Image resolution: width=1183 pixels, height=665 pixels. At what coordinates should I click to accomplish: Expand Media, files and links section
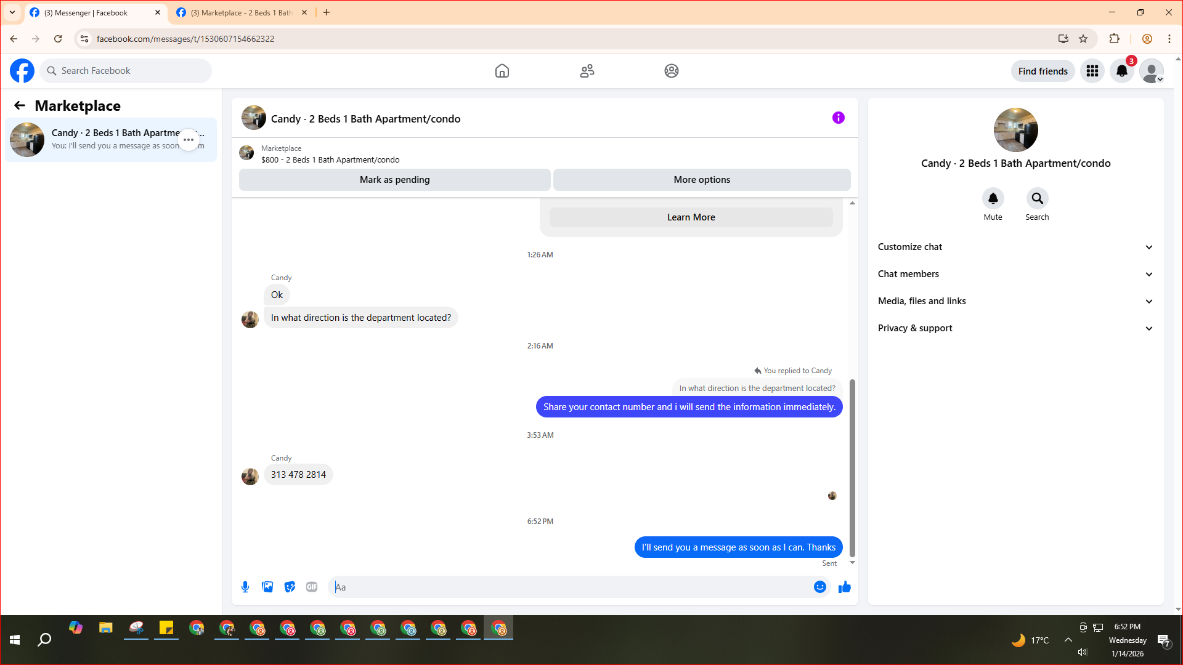(1015, 301)
